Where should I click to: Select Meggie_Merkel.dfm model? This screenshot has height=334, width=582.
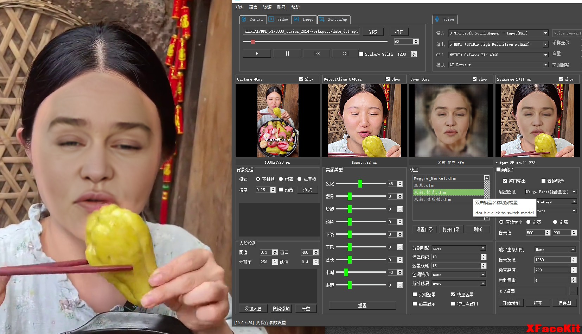tap(448, 178)
